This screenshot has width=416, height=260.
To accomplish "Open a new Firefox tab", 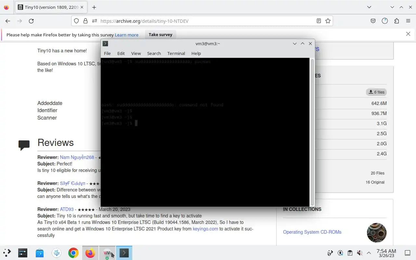I will click(94, 7).
